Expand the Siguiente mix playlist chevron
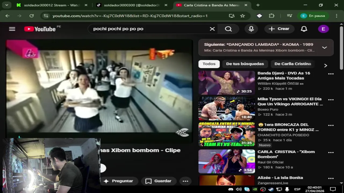The width and height of the screenshot is (344, 193). [324, 47]
